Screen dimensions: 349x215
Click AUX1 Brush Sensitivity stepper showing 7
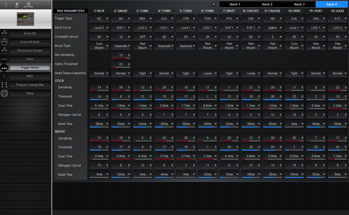pyautogui.click(x=316, y=138)
